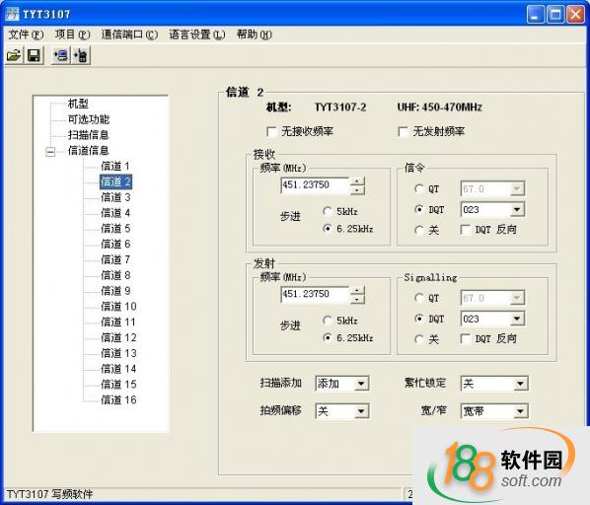This screenshot has width=590, height=505.
Task: Select 信道 3 in the tree
Action: 115,197
